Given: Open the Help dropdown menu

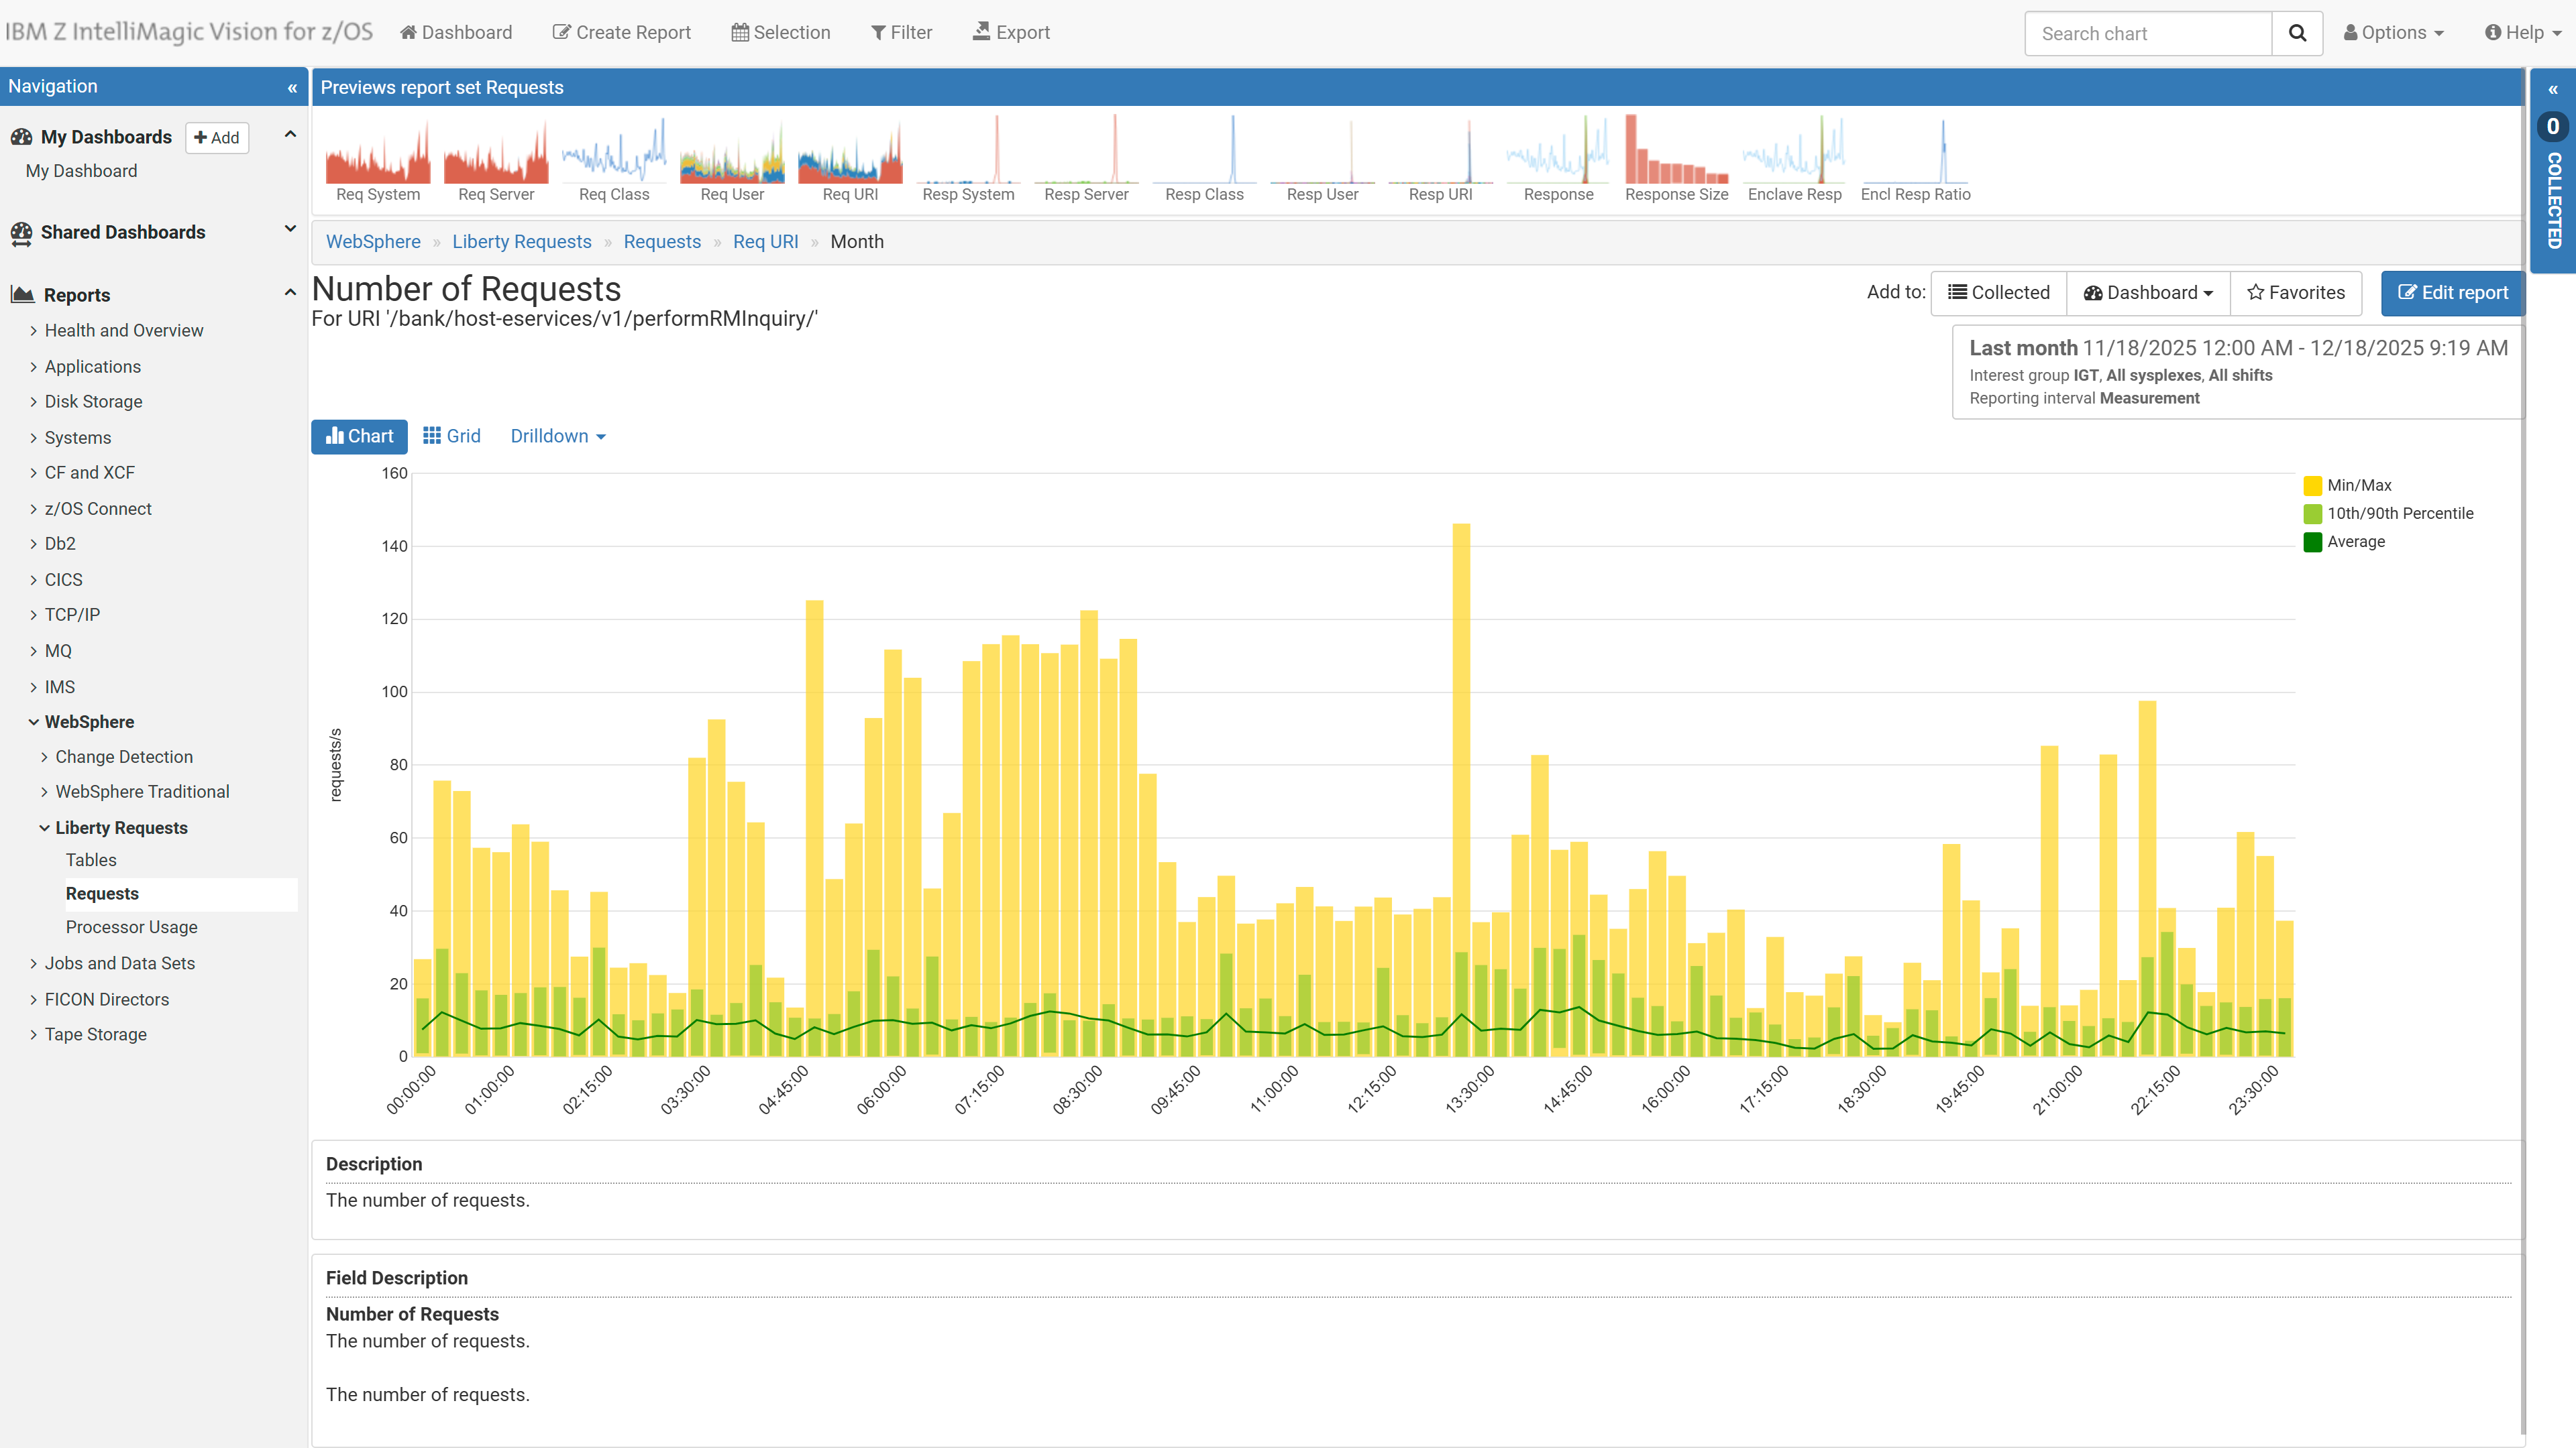Looking at the screenshot, I should (2523, 33).
